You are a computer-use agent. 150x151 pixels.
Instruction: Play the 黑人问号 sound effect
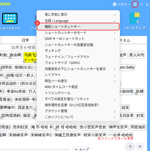[x=137, y=55]
